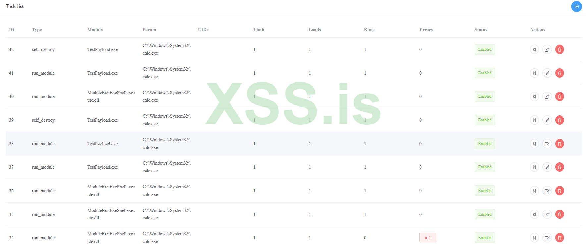
Task: Click the Actions column header
Action: coord(538,30)
